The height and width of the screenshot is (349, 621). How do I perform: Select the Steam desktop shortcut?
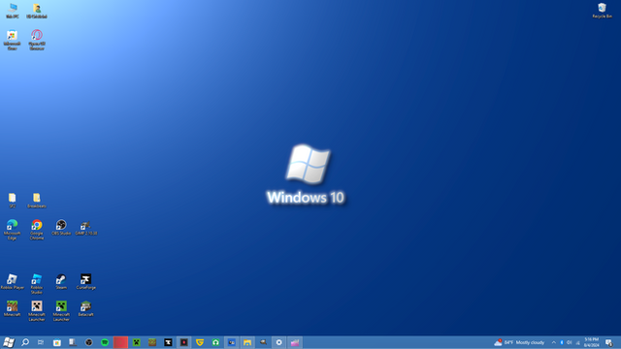[x=61, y=282]
